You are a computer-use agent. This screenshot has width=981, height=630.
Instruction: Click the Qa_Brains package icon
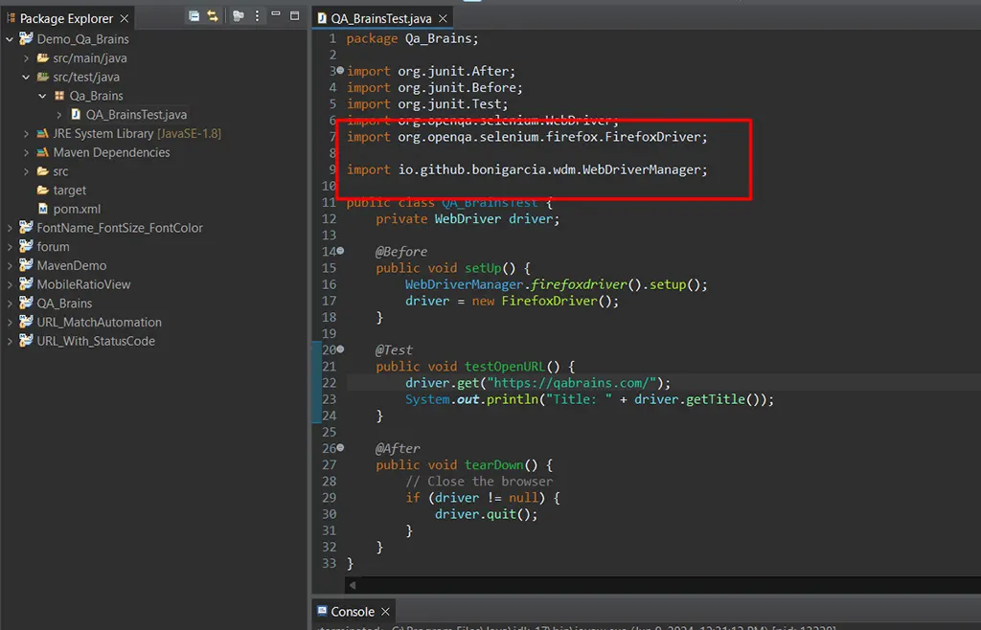[x=59, y=96]
